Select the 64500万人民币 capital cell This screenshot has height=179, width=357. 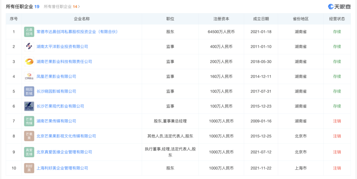point(221,32)
